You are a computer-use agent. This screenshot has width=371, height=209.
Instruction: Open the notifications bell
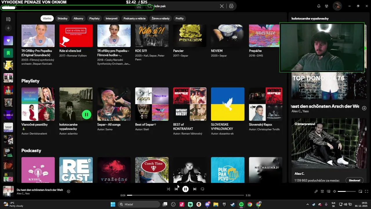tap(319, 6)
